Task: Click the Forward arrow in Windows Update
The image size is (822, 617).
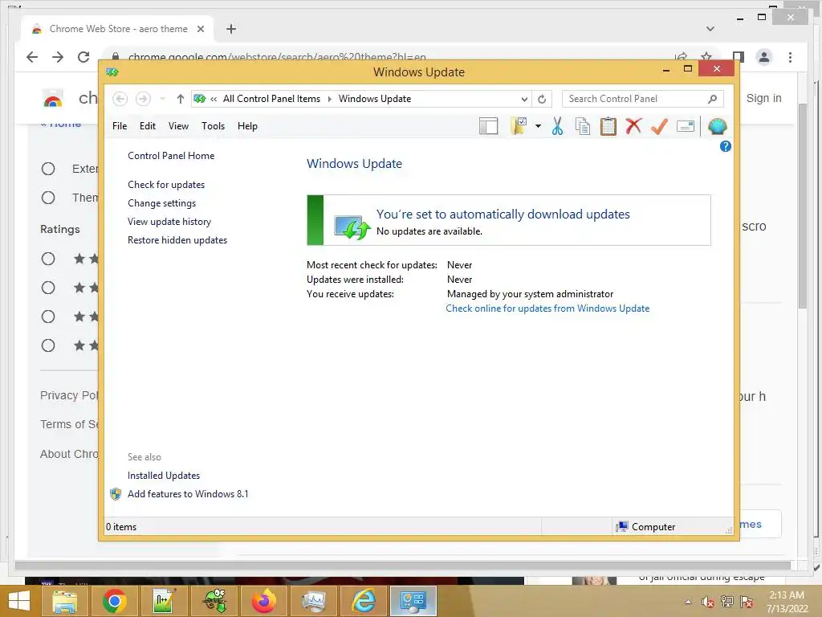Action: pyautogui.click(x=143, y=99)
